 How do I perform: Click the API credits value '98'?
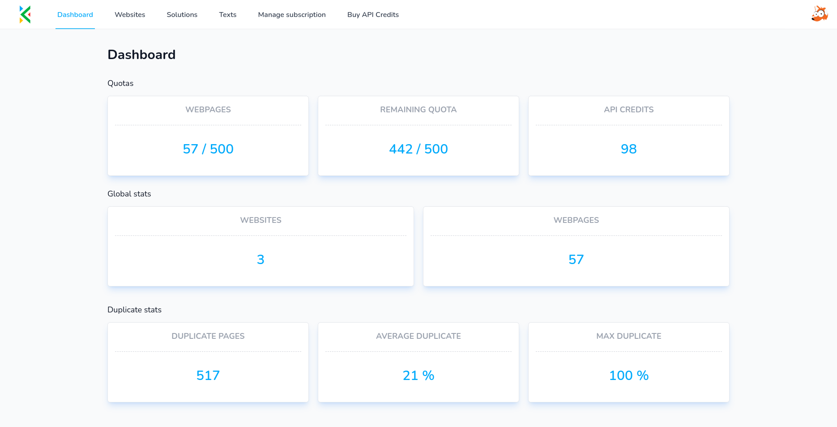point(629,149)
